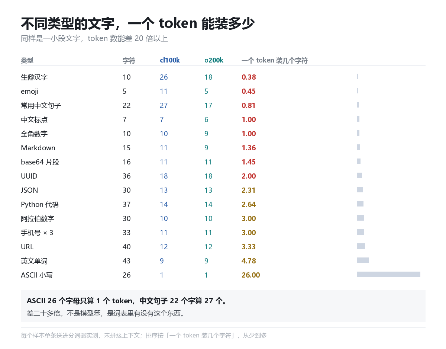Click o200k value 5 in emoji row

coord(206,92)
